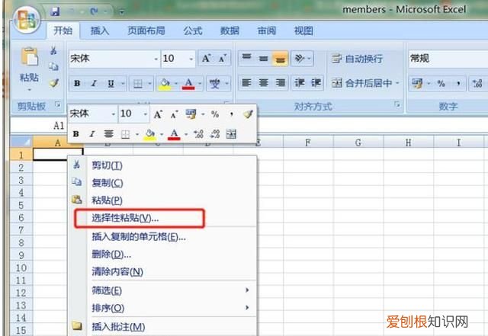Click the A1 Name Box

coord(39,126)
